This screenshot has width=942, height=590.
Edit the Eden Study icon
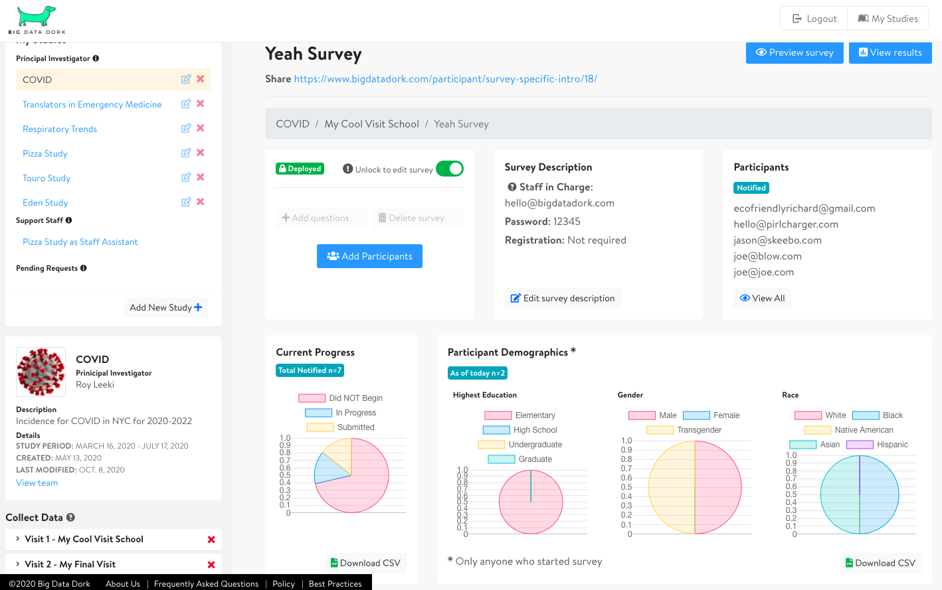[186, 202]
